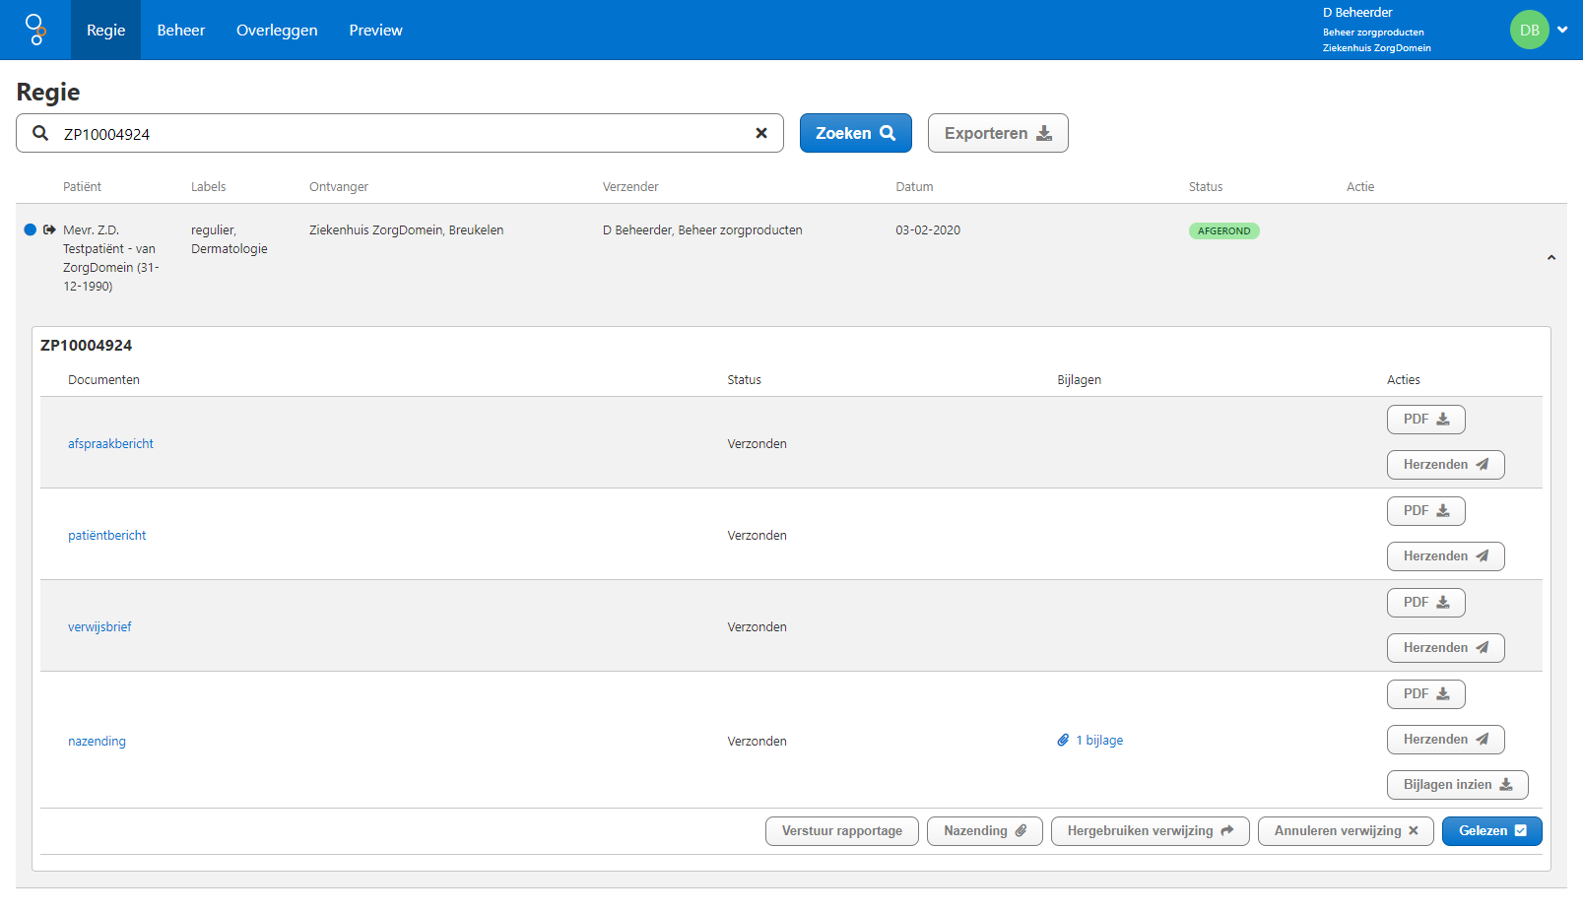Click the date 03-02-2020
This screenshot has width=1583, height=912.
click(x=927, y=229)
